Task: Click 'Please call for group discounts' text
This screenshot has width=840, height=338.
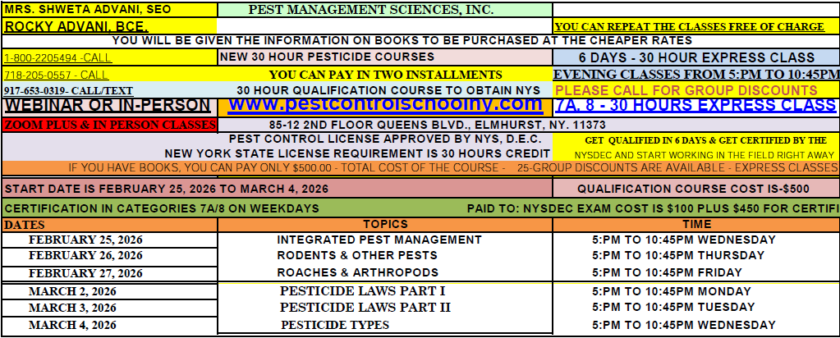Action: pos(686,90)
